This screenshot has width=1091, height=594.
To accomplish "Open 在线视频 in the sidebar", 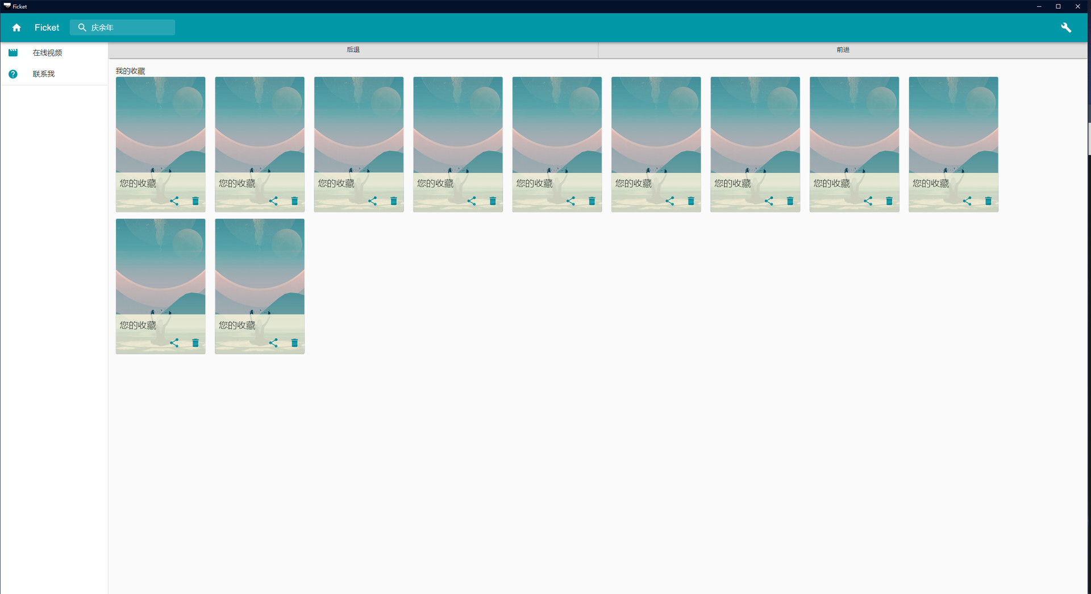I will point(47,53).
